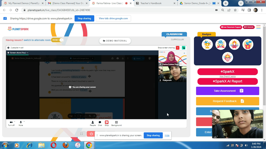
Task: Open screen share more options dots
Action: [27, 53]
